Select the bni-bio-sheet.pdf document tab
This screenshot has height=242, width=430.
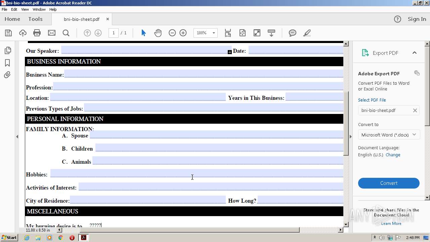pos(82,19)
